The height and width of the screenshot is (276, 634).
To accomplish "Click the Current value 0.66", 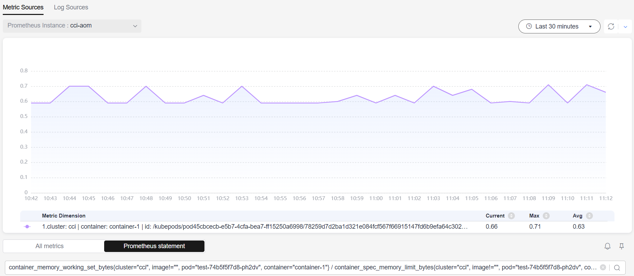I will 492,227.
